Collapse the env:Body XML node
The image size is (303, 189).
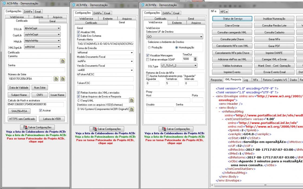pyautogui.click(x=216, y=108)
